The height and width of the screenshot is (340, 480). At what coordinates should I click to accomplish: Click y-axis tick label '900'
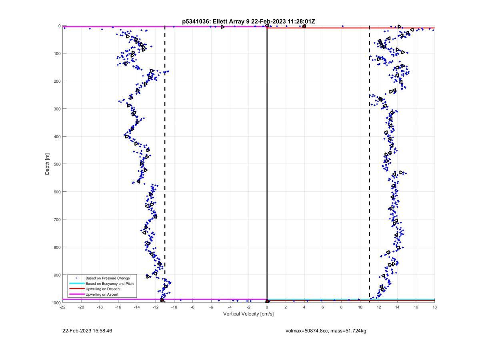[x=57, y=275]
